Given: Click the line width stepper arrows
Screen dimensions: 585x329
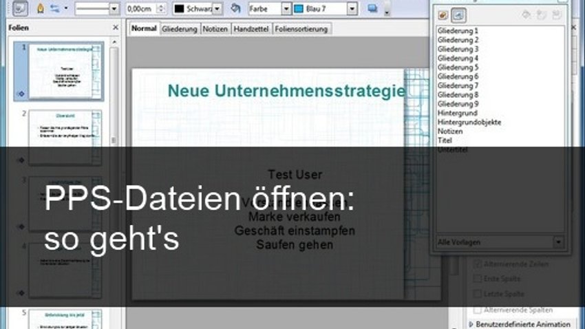Looking at the screenshot, I should click(161, 8).
